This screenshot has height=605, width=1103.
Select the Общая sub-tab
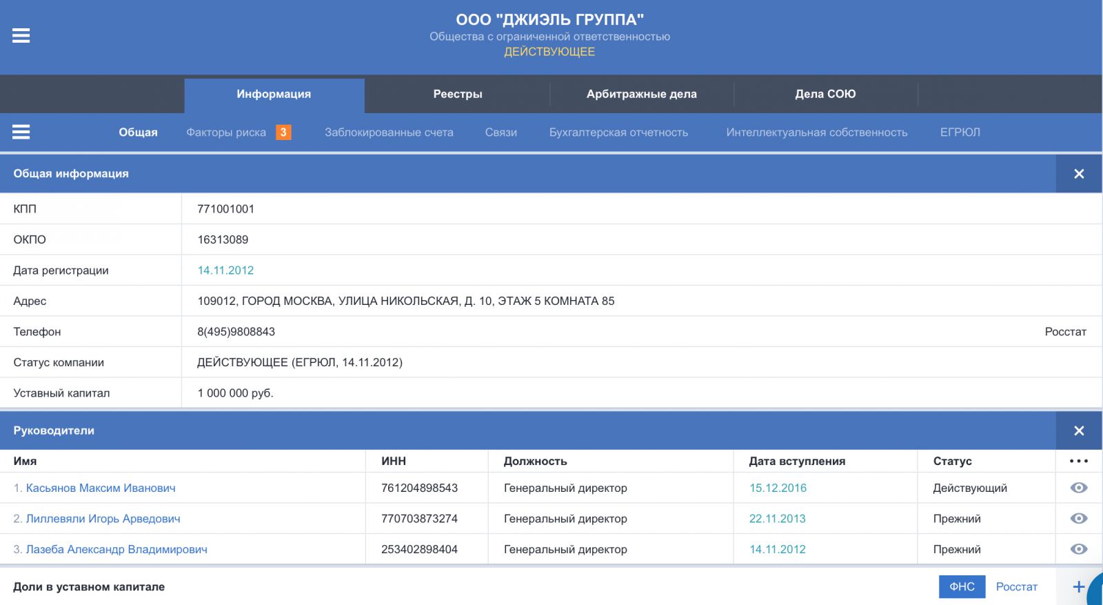coord(138,132)
